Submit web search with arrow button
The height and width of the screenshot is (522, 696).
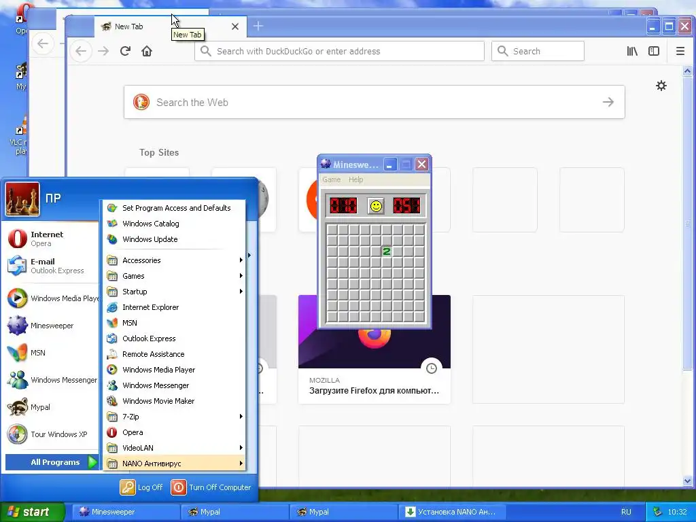pyautogui.click(x=608, y=102)
